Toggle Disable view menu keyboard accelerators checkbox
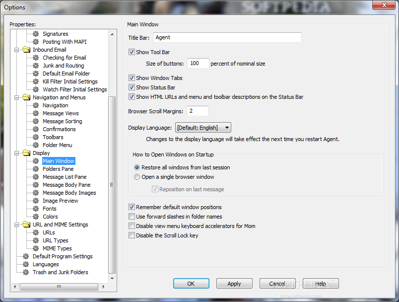The height and width of the screenshot is (302, 399). pyautogui.click(x=132, y=226)
